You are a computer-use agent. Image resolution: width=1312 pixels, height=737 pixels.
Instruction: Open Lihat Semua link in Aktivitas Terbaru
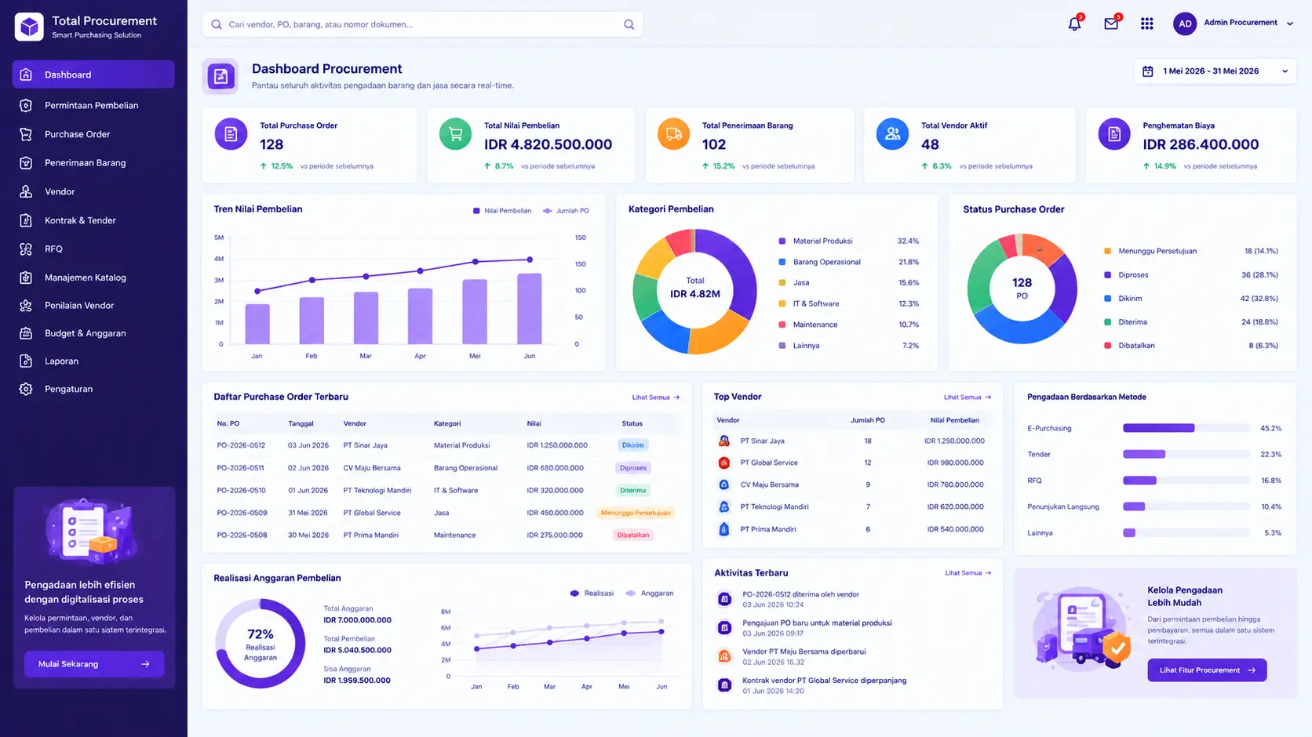click(968, 573)
